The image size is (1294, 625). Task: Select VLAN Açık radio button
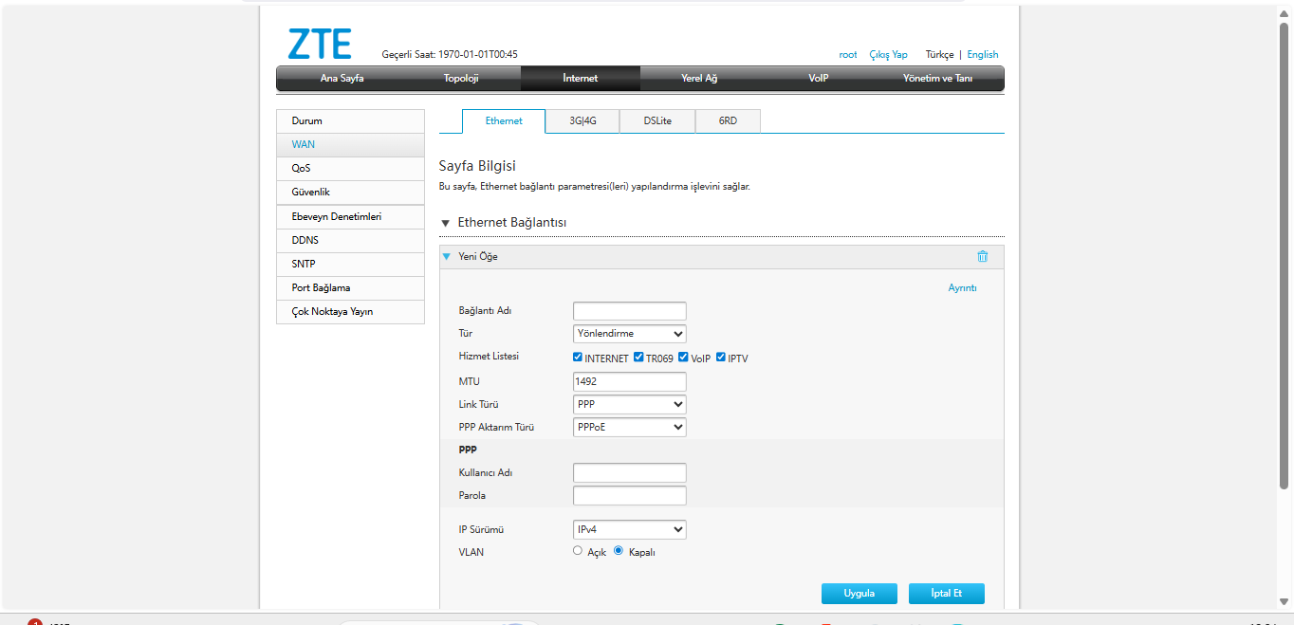[x=578, y=550]
